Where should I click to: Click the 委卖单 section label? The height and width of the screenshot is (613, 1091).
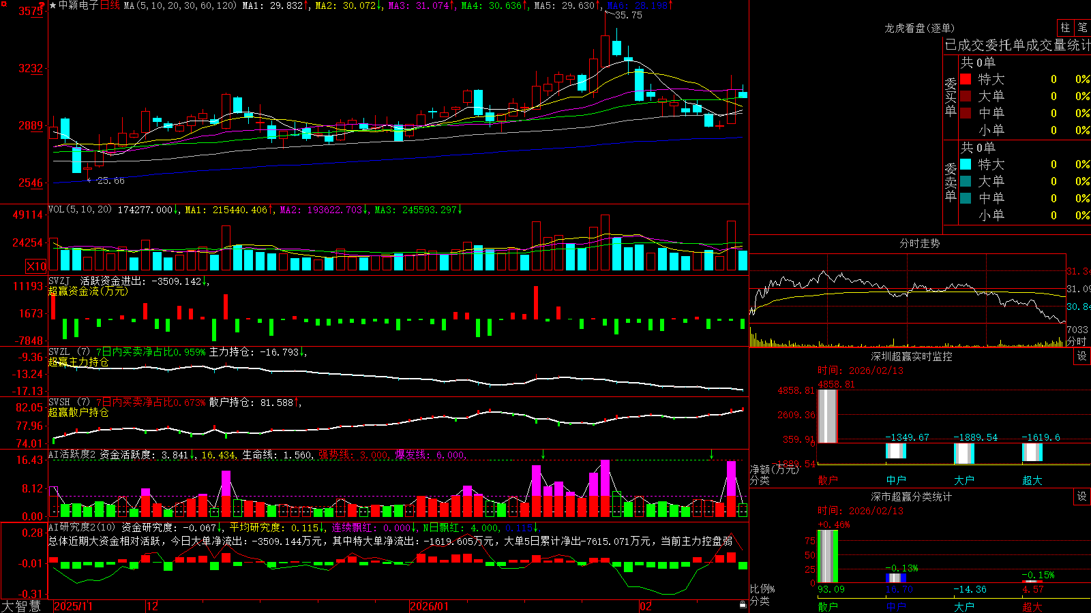[951, 182]
